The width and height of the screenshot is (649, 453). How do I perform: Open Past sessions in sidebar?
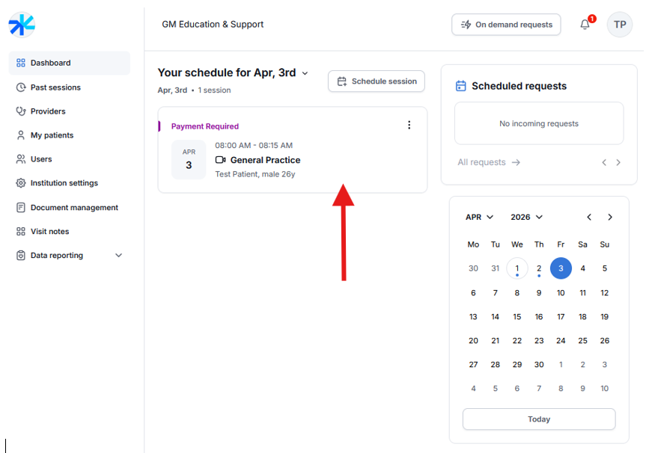tap(55, 87)
